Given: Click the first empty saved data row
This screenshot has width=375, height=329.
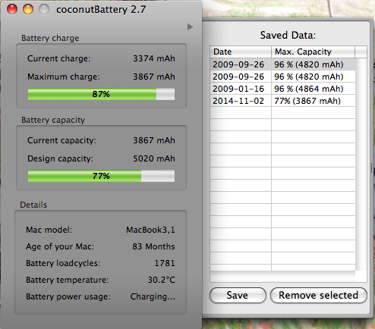Looking at the screenshot, I should (x=282, y=113).
